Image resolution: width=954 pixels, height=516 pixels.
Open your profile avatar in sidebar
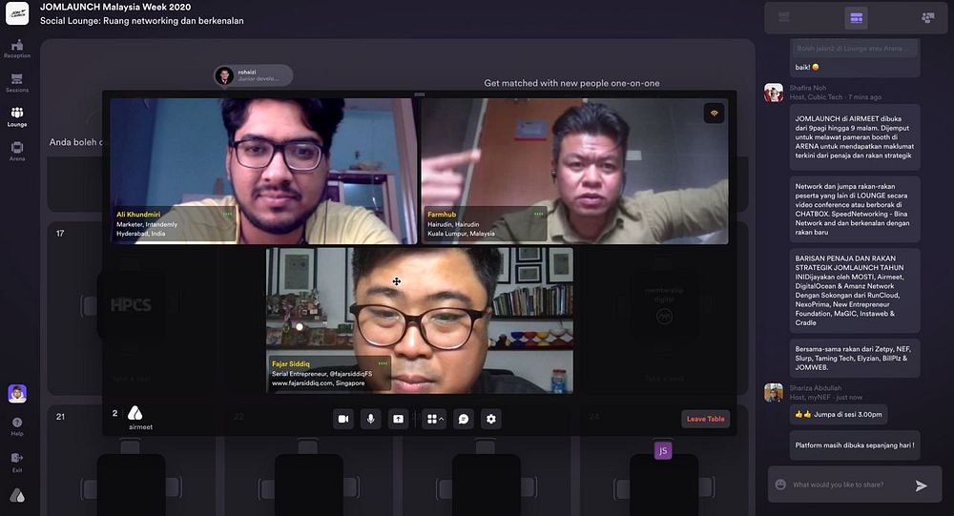click(17, 394)
